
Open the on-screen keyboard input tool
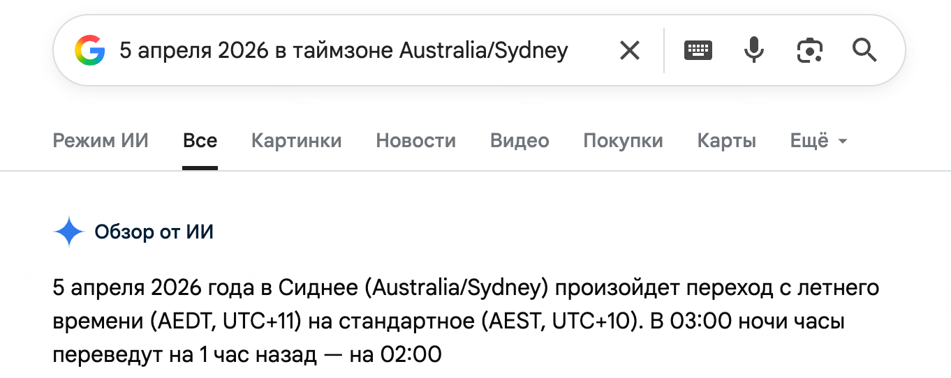click(x=698, y=50)
